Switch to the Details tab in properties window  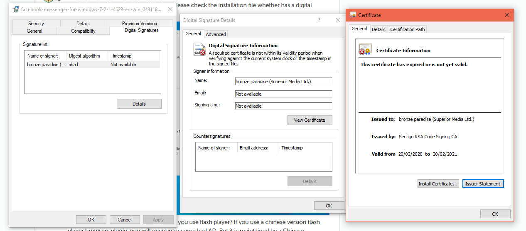(x=83, y=24)
